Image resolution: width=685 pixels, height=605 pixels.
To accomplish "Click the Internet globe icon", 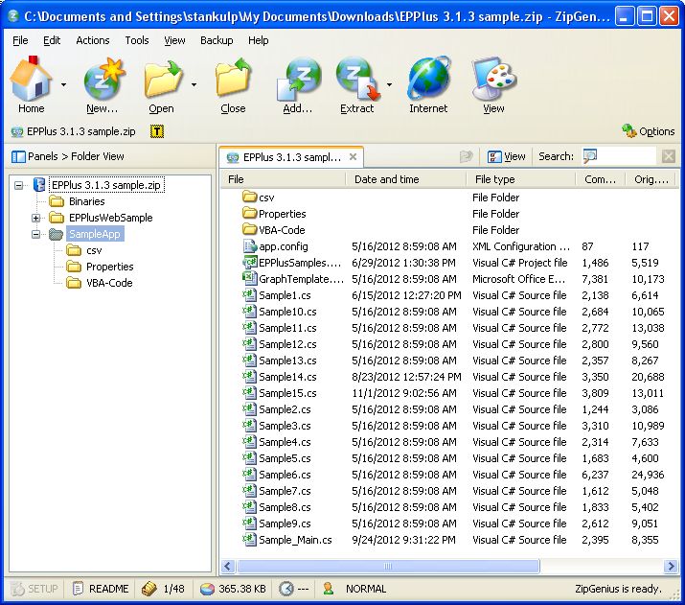I will tap(428, 79).
